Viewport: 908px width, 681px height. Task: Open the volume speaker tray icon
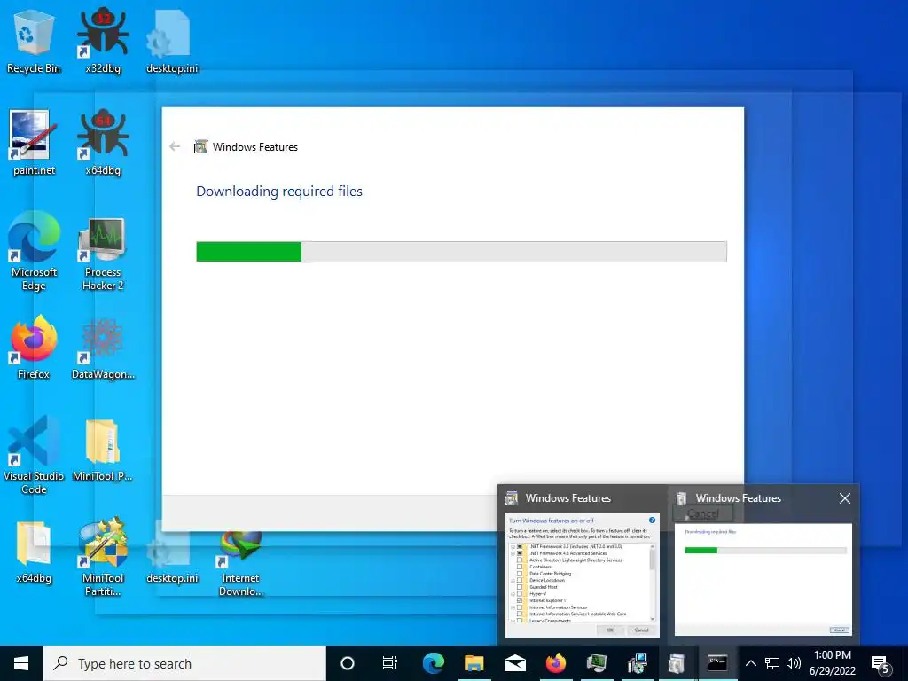(x=794, y=663)
